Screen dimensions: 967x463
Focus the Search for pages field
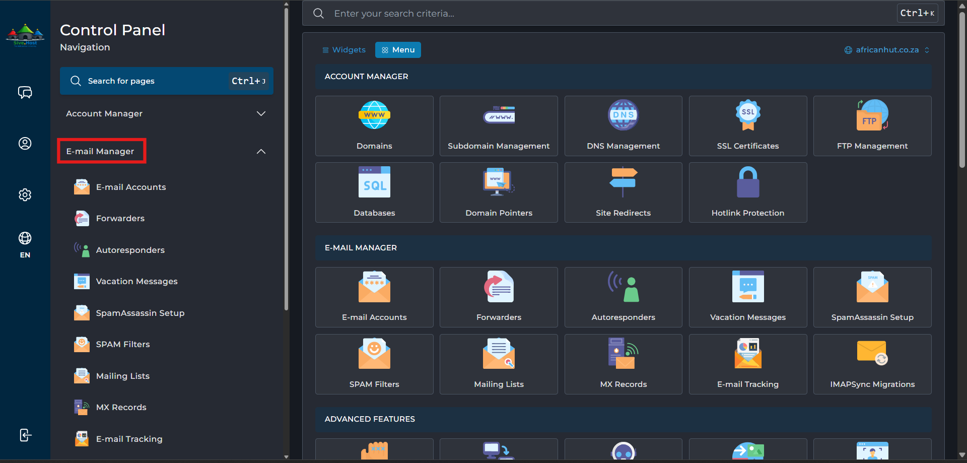167,81
